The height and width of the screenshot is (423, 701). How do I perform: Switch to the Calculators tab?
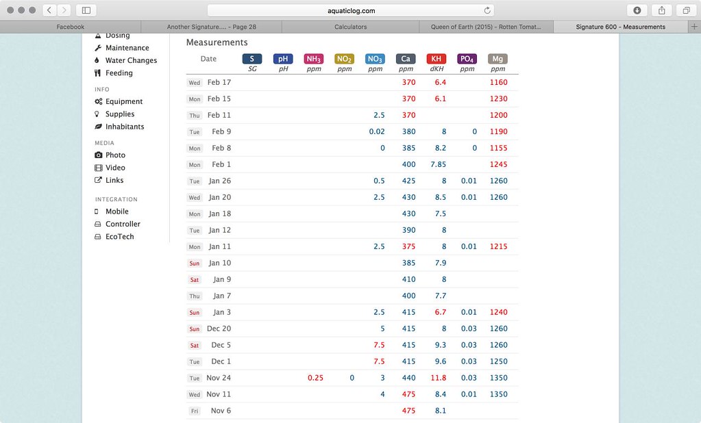[x=350, y=27]
